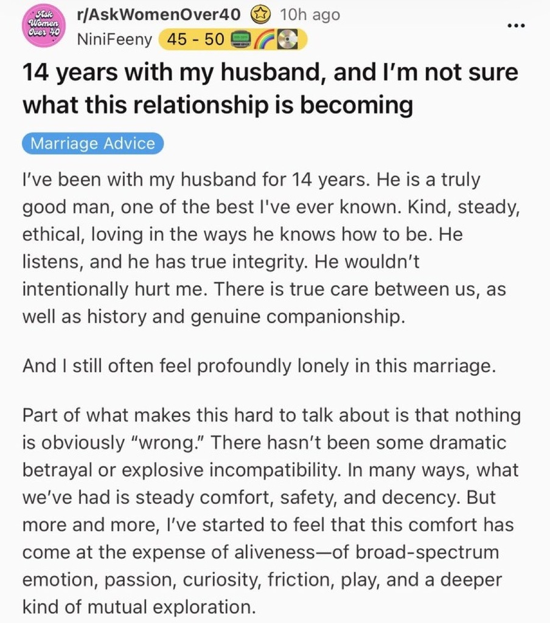The image size is (550, 623).
Task: Click "what this relationship is becoming" title line
Action: click(x=217, y=105)
